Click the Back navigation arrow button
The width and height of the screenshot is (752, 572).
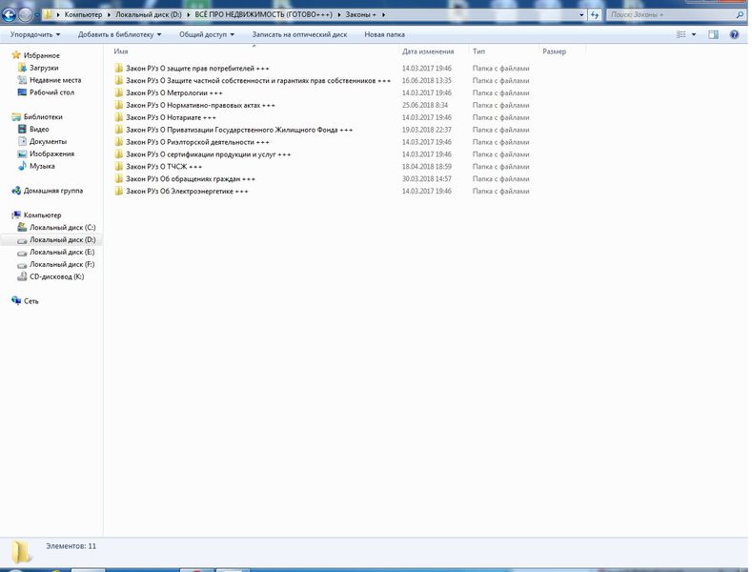[x=10, y=14]
